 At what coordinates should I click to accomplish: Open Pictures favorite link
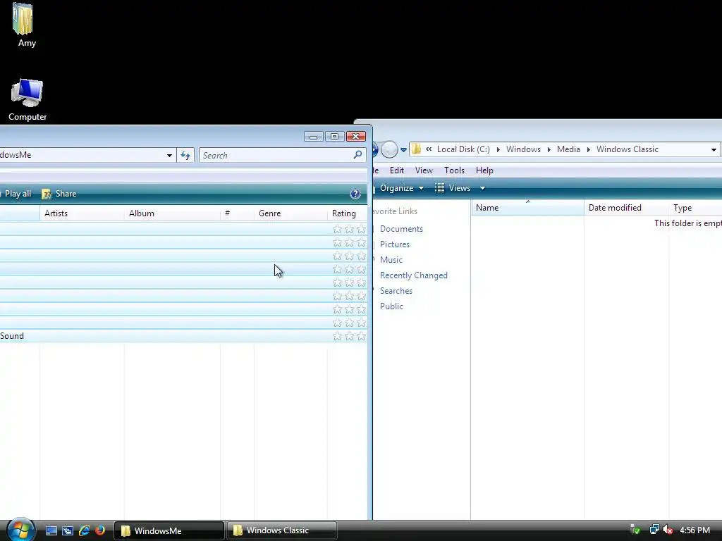pyautogui.click(x=395, y=244)
